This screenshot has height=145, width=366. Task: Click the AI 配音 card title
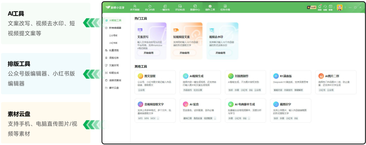194,104
